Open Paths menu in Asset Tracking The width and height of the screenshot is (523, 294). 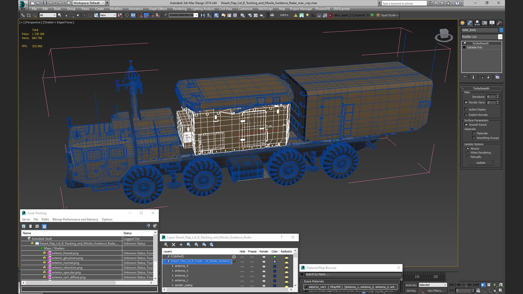coord(45,219)
